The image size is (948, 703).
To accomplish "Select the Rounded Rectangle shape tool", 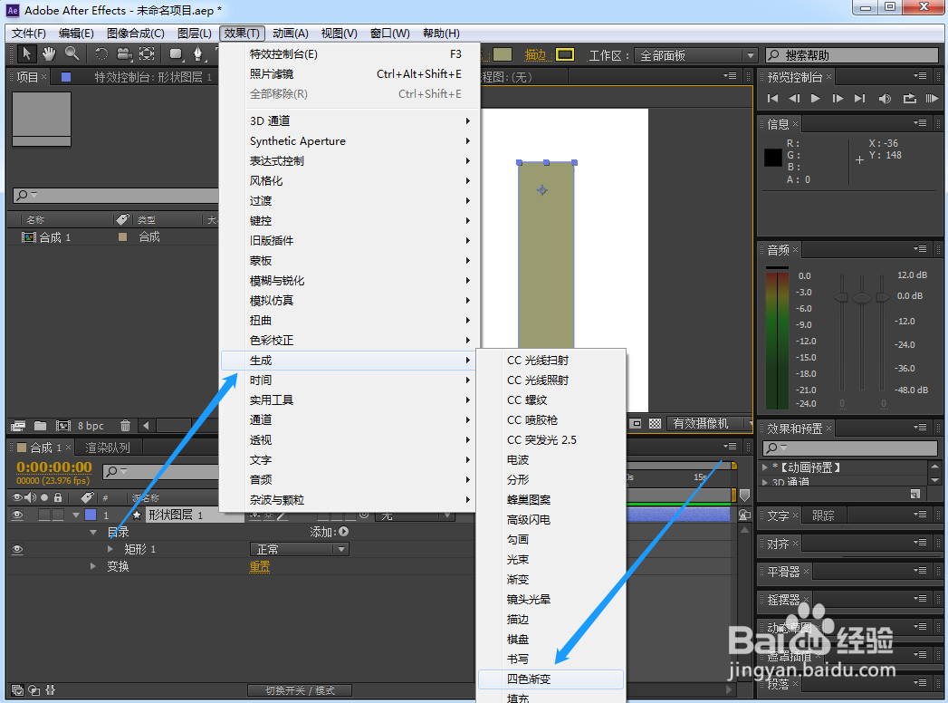I will coord(176,53).
